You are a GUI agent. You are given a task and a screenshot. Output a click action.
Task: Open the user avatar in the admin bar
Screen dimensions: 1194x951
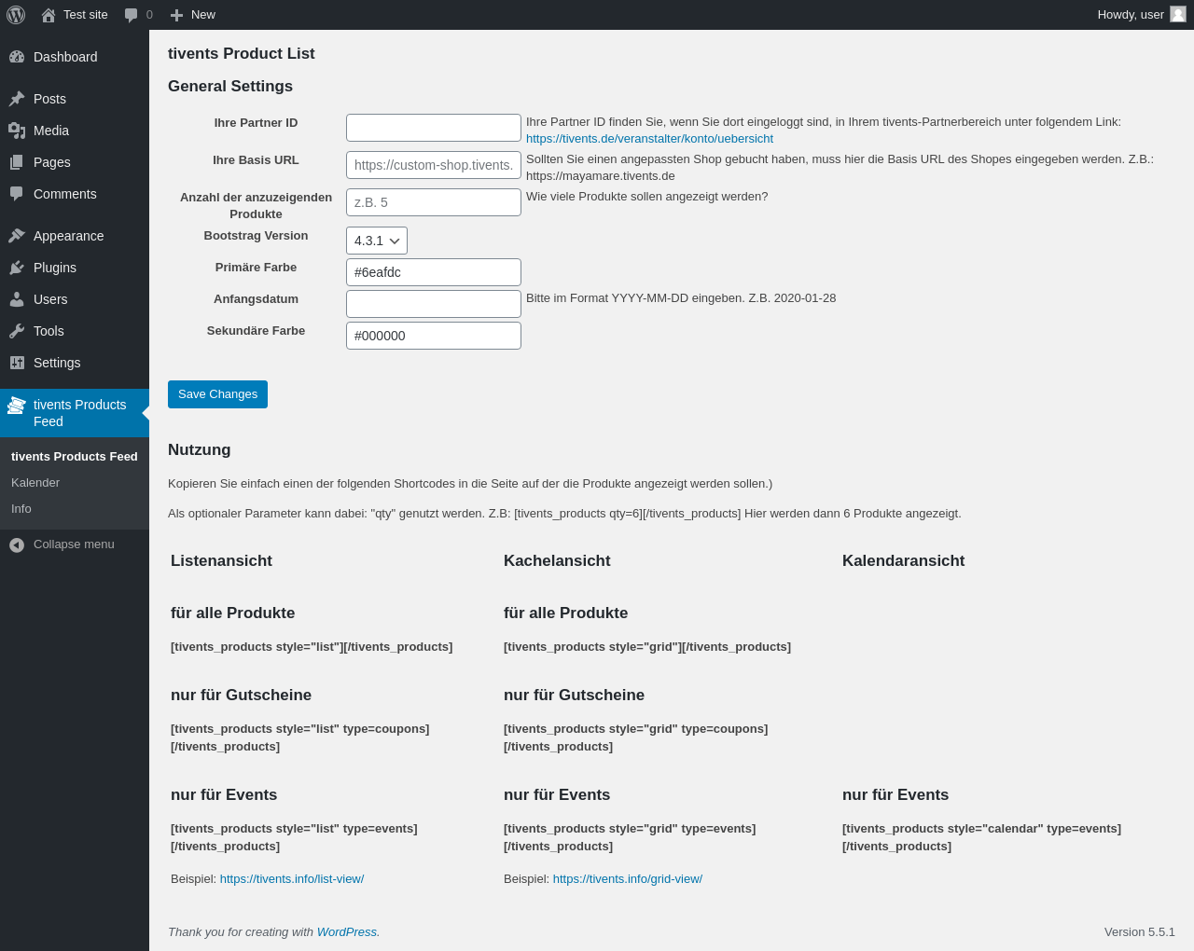(x=1178, y=14)
